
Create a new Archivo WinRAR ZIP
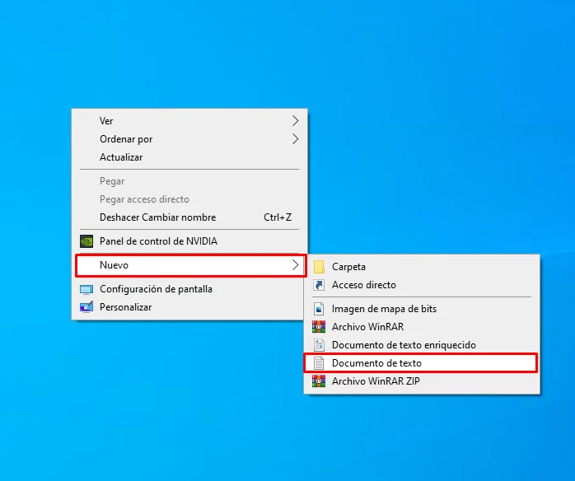coord(422,381)
